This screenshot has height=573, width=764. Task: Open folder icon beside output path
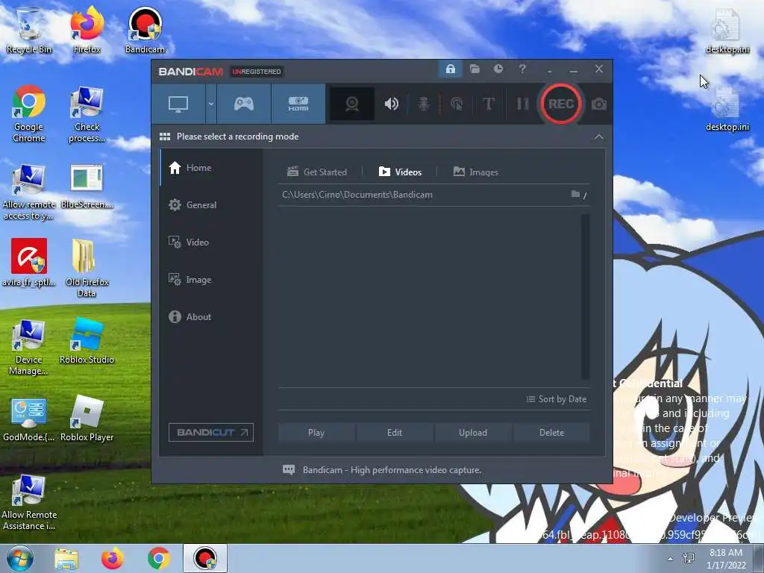click(x=575, y=195)
